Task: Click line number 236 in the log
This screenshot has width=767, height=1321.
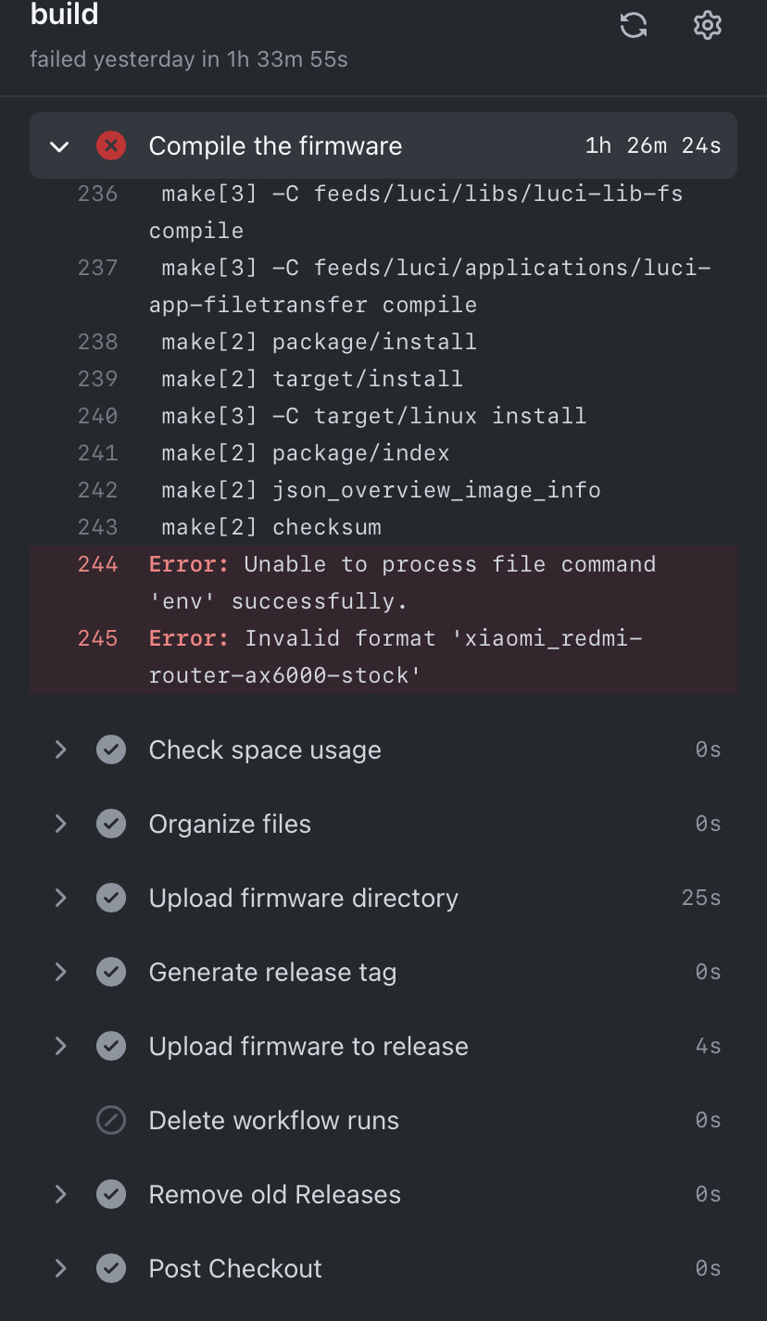Action: tap(97, 194)
